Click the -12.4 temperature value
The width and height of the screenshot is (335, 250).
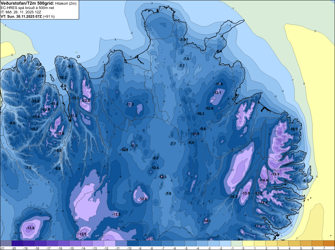point(263,202)
